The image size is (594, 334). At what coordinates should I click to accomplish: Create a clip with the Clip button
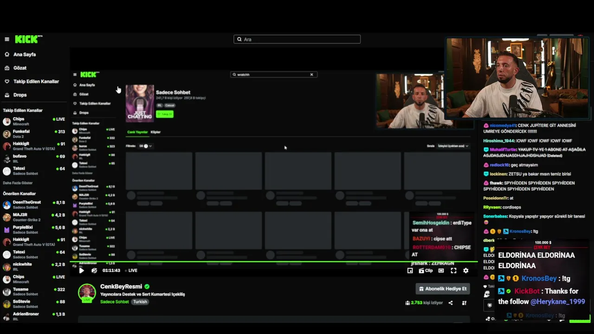pyautogui.click(x=426, y=270)
